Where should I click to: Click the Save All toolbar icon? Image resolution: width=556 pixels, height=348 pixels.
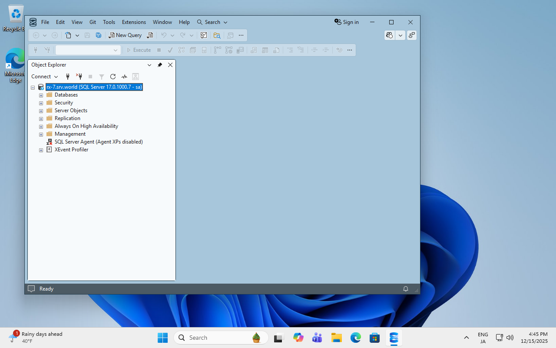(99, 35)
